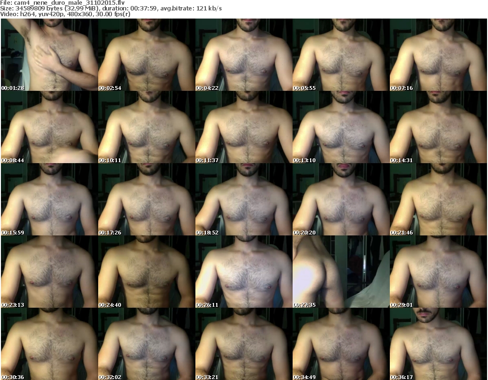488x380 pixels.
Task: Select the thumbnail at timestamp 00:05:55
Action: click(341, 55)
